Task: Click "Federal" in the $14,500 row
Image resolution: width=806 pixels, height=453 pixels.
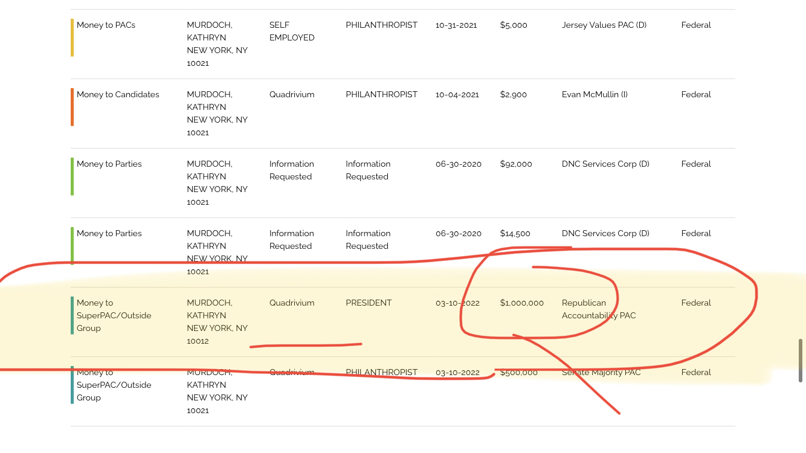Action: coord(696,234)
